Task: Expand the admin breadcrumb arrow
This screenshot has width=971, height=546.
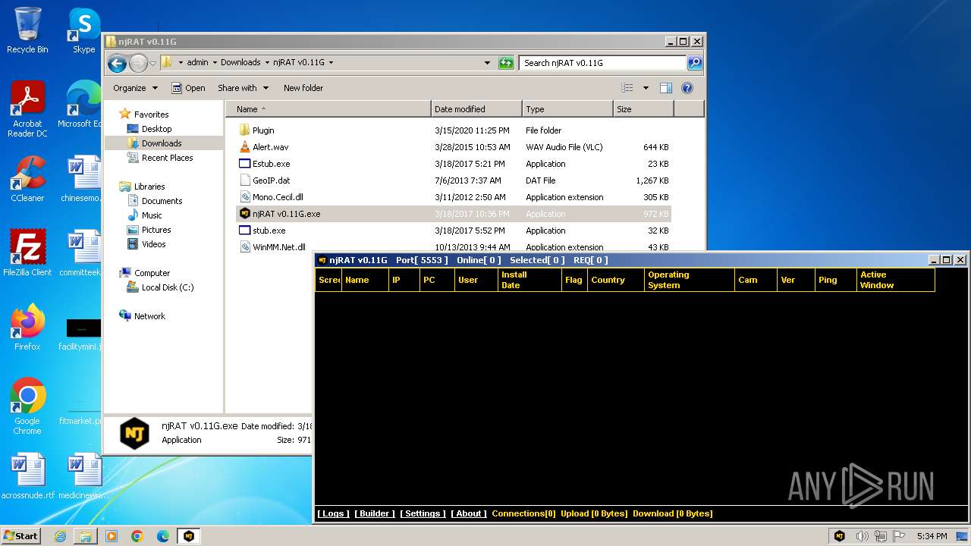Action: pos(214,63)
